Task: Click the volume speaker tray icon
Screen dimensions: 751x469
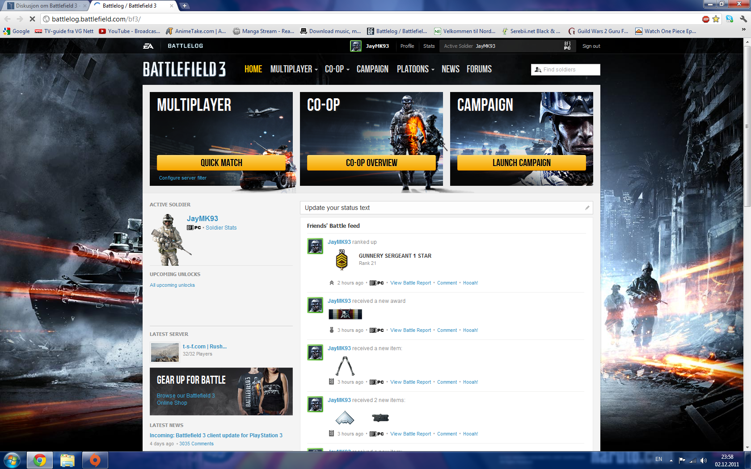Action: pyautogui.click(x=704, y=460)
